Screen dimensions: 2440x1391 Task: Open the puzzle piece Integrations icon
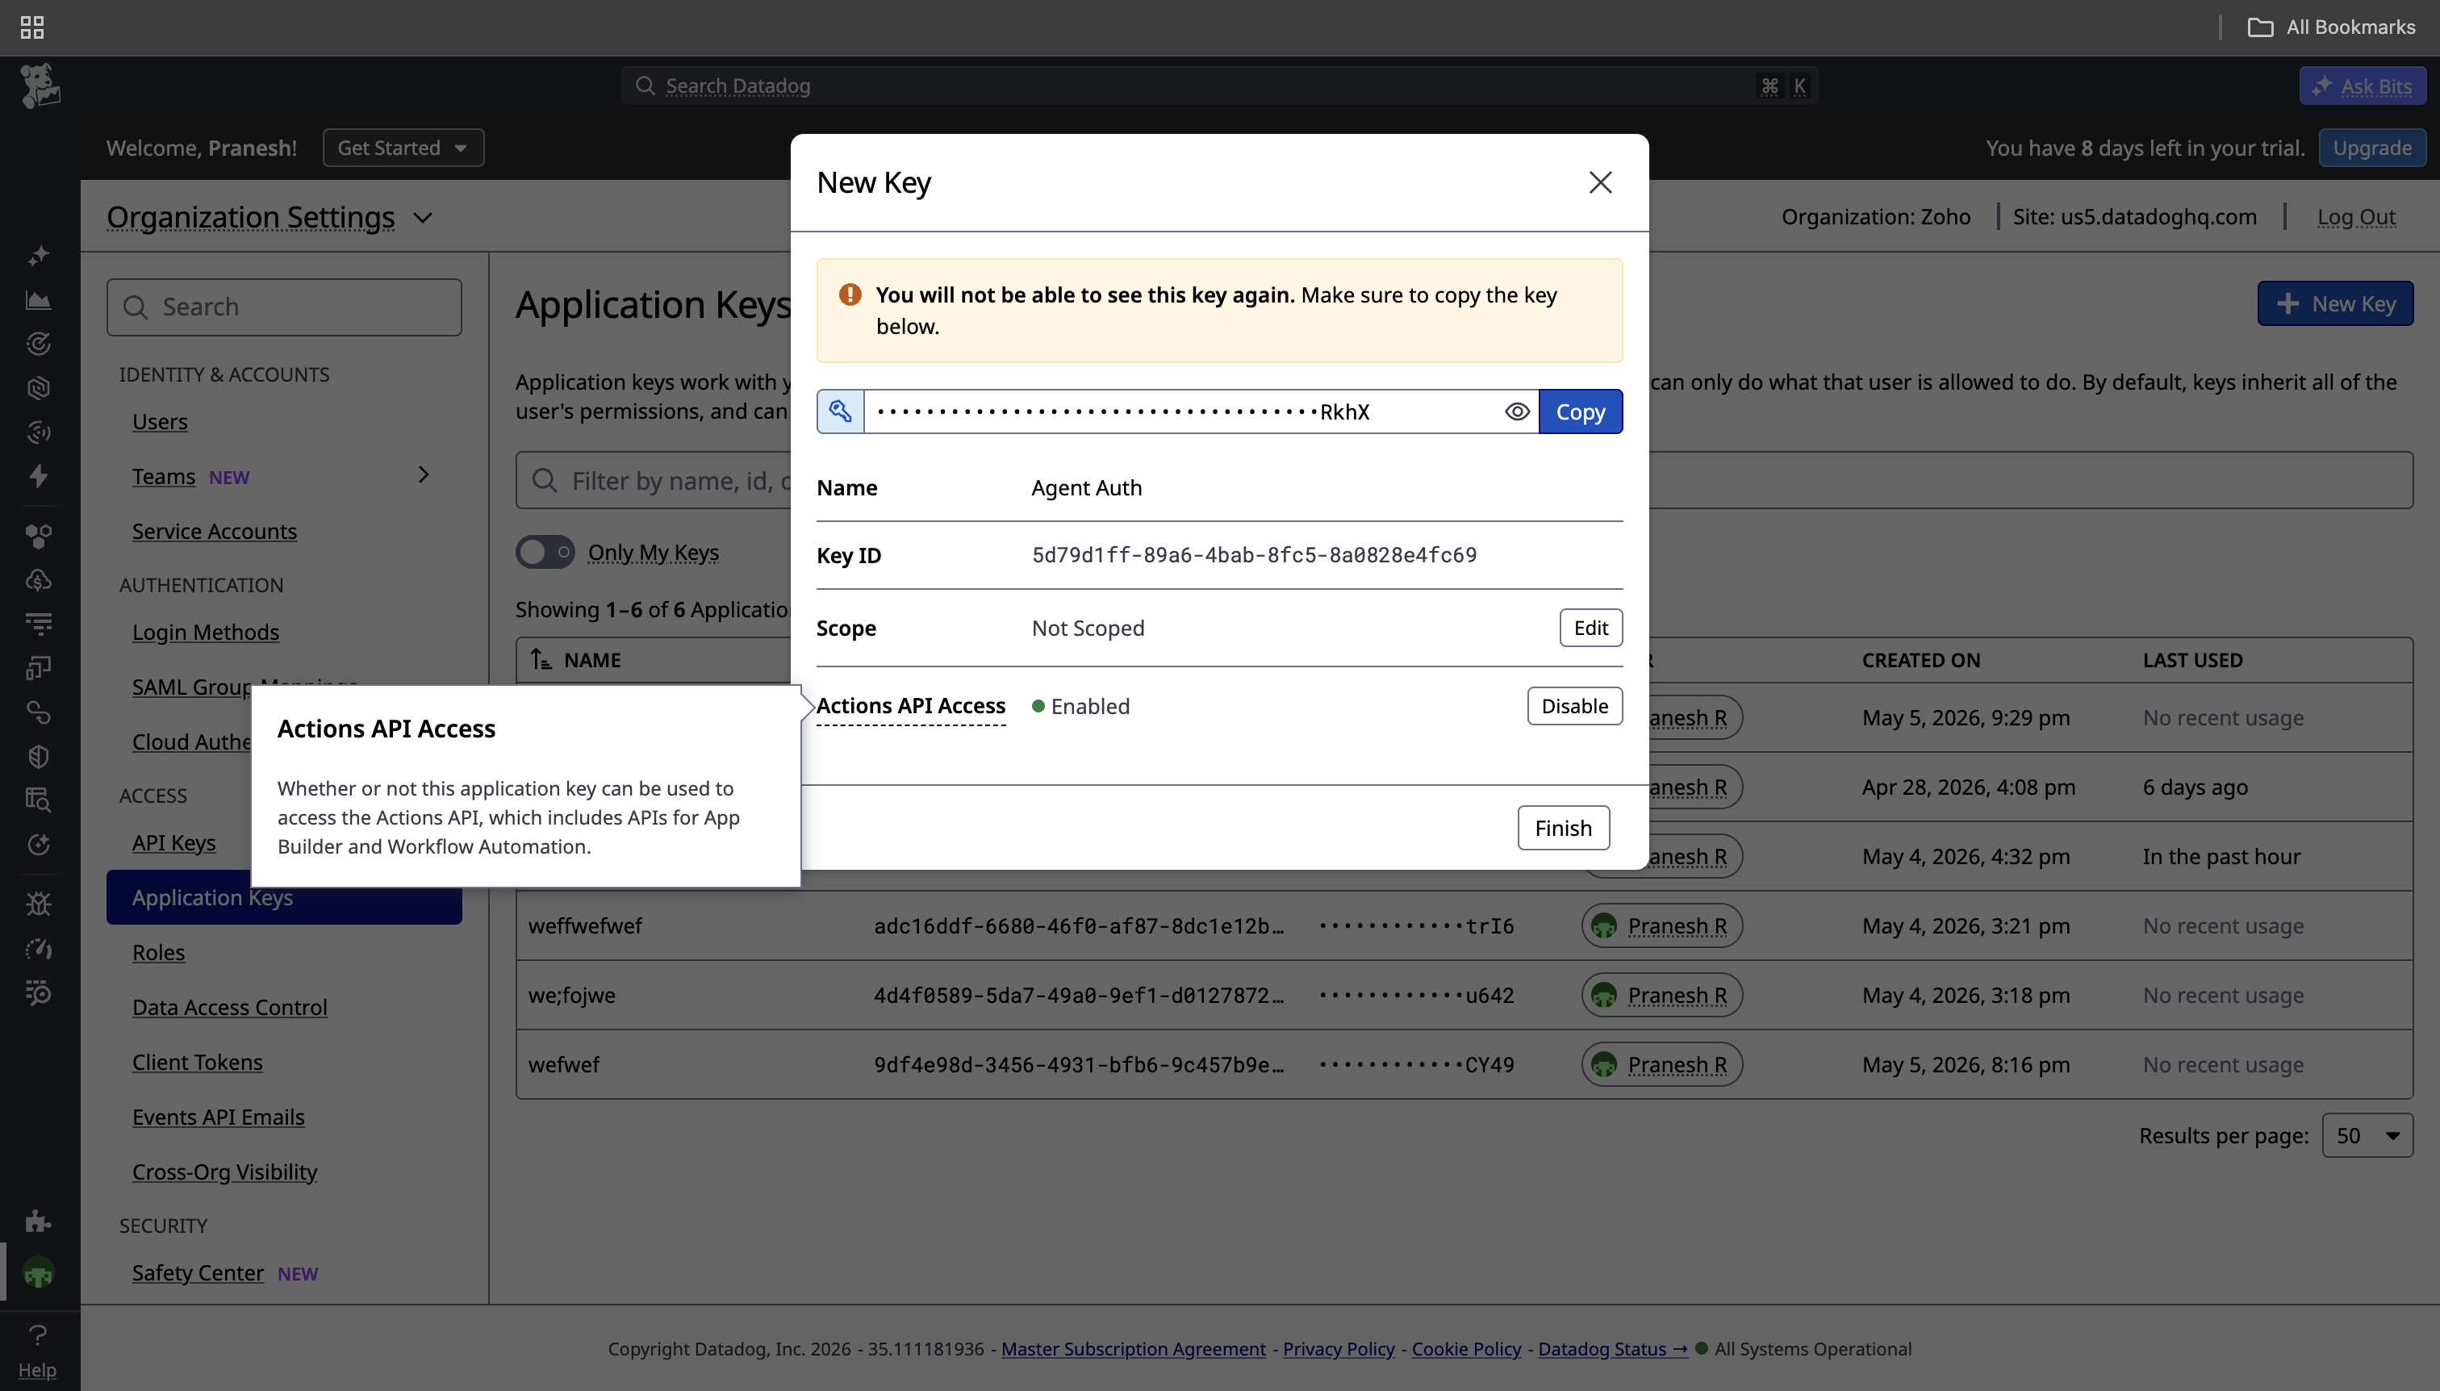click(38, 1221)
